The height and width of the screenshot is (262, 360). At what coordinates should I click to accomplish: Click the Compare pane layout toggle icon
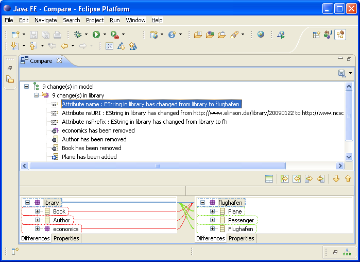[x=269, y=178]
